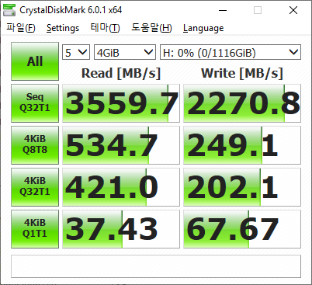Open the Language menu

(203, 28)
